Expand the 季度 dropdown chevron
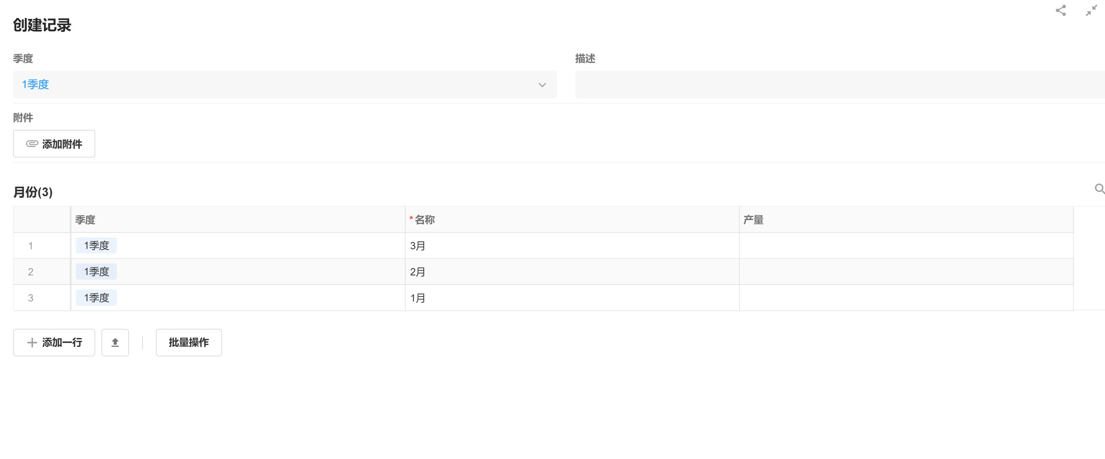Screen dimensions: 1105x459 (x=542, y=85)
